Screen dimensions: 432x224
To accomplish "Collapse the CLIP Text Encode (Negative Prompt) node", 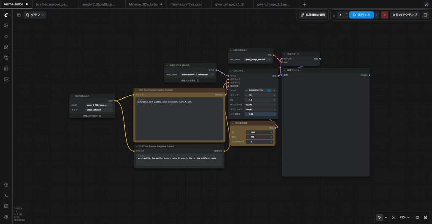I will point(136,146).
